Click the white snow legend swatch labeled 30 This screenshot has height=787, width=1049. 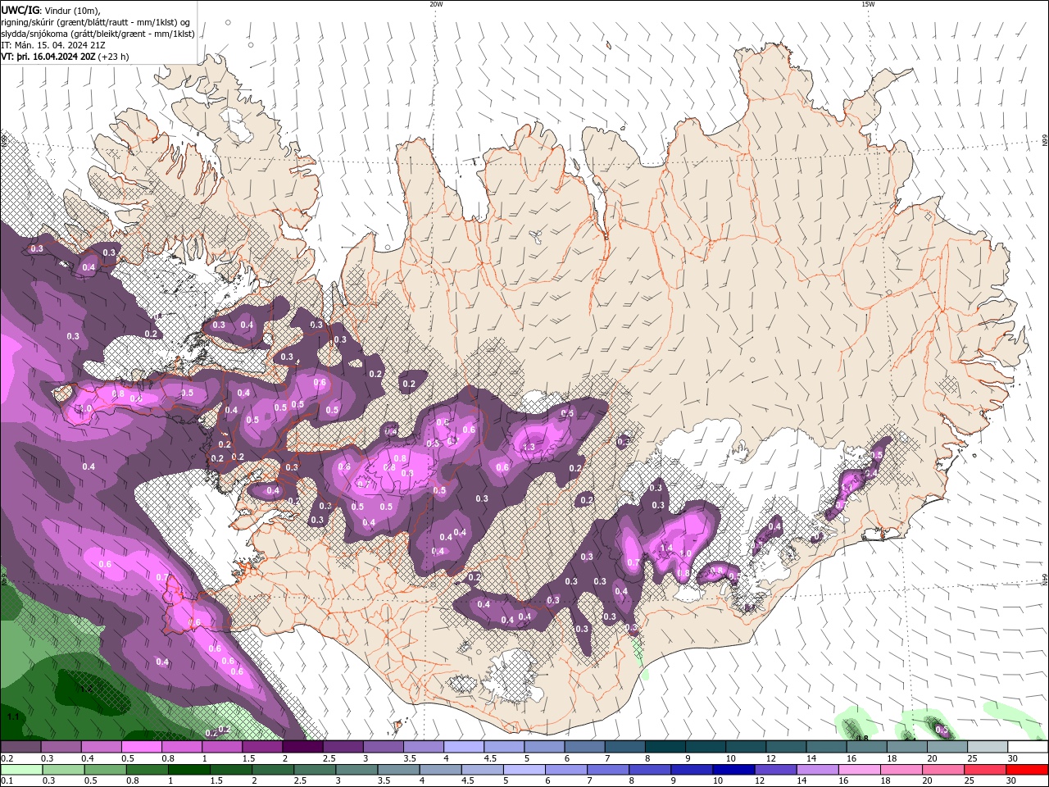point(1027,747)
